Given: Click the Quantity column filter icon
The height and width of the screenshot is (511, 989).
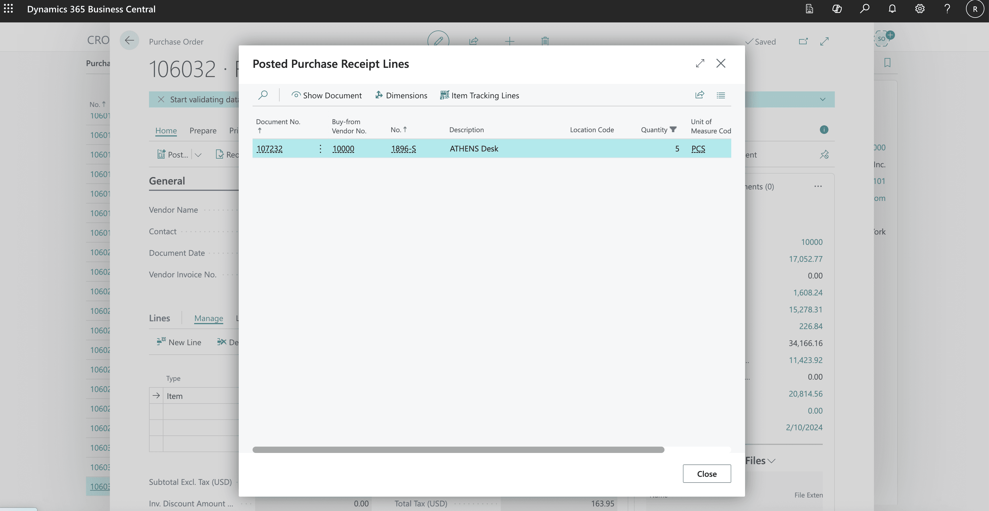Looking at the screenshot, I should [673, 129].
